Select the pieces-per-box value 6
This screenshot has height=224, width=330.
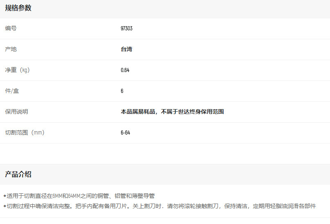coord(122,91)
